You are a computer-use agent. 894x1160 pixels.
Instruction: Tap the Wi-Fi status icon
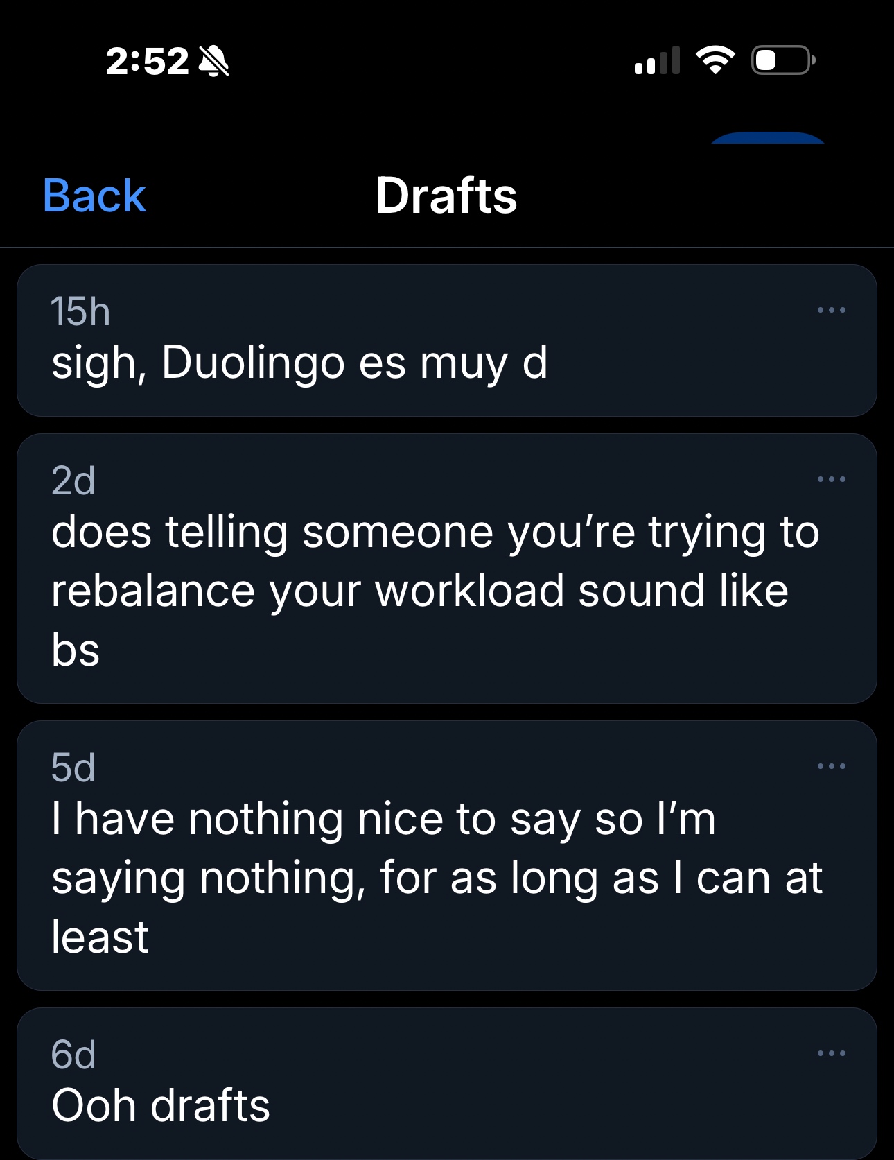tap(715, 60)
